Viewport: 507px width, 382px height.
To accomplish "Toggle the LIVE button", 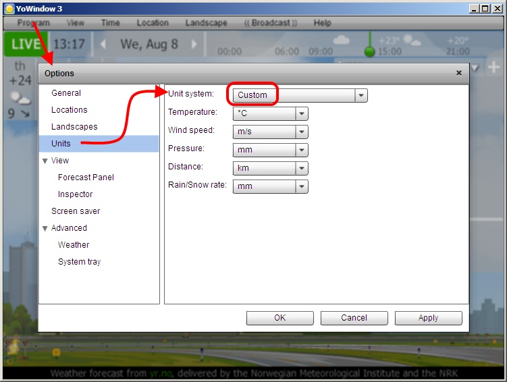I will 26,44.
